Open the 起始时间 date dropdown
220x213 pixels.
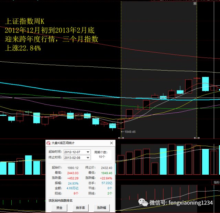point(88,152)
